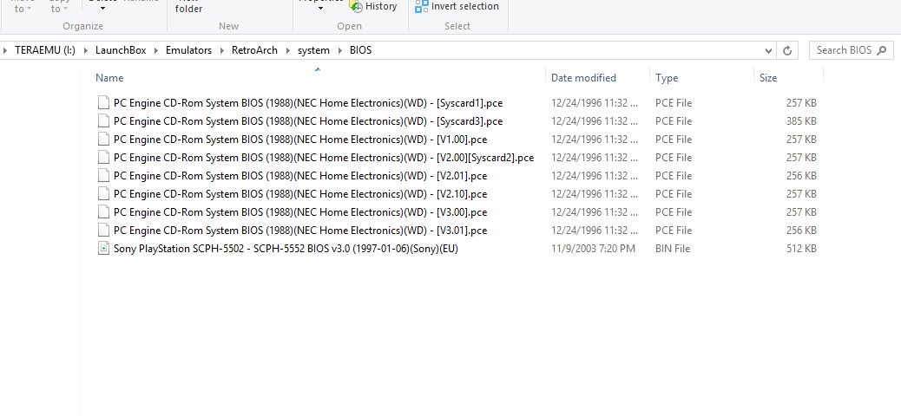Select the Sony PlayStation SCPH-5502 BIOS file name
Image resolution: width=901 pixels, height=416 pixels.
pos(286,249)
